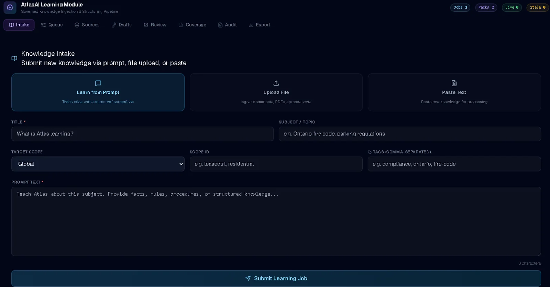Submit the learning job
Viewport: 550px width, 287px height.
(x=276, y=278)
